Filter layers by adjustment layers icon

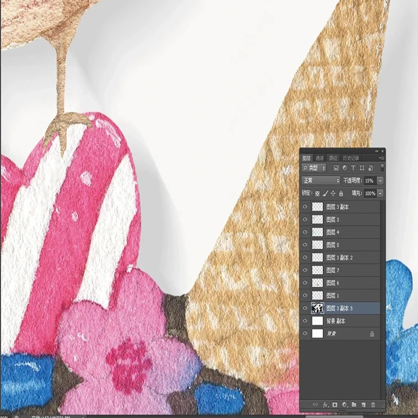click(x=345, y=168)
